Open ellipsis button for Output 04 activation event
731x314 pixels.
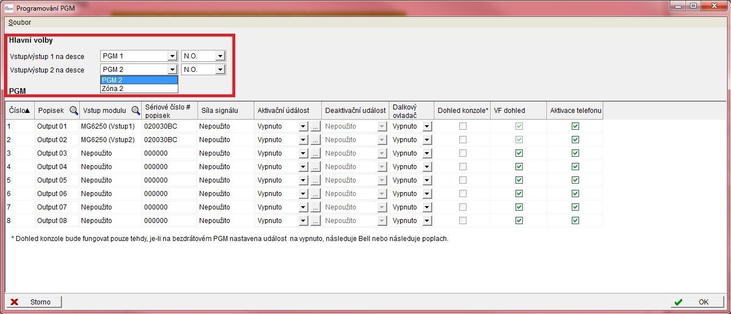pyautogui.click(x=315, y=167)
